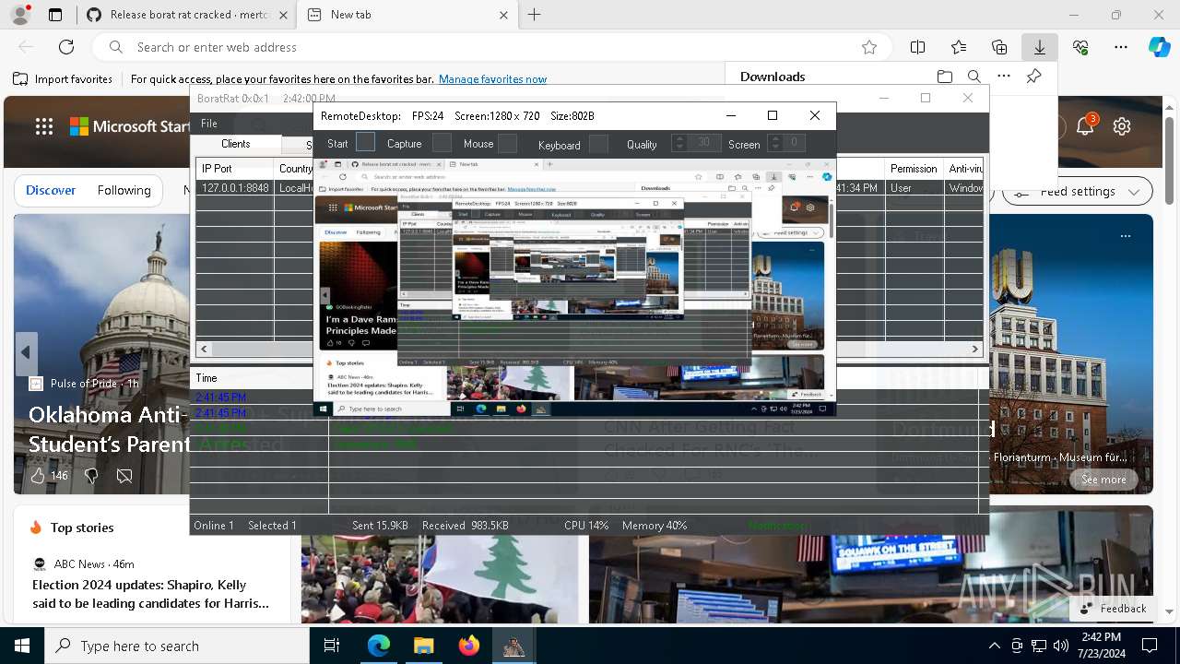This screenshot has width=1180, height=664.
Task: Enable the Start checkbox in RemoteDesktop
Action: point(366,142)
